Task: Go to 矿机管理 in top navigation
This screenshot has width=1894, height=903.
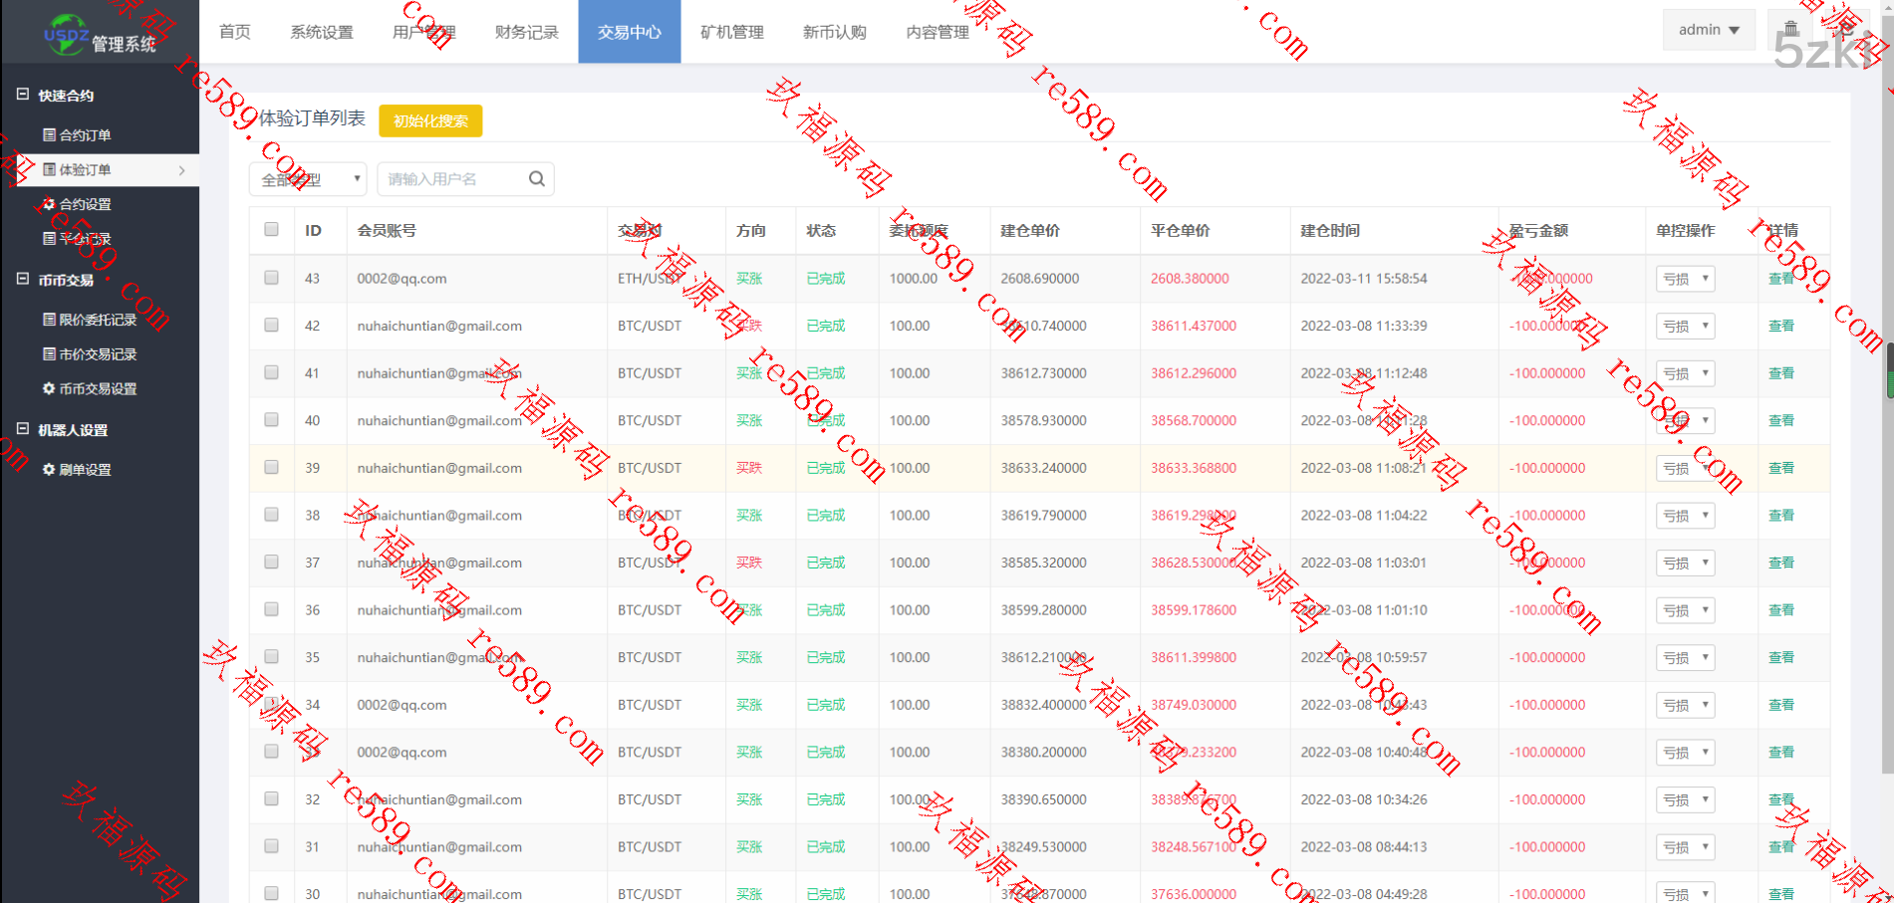Action: [731, 32]
